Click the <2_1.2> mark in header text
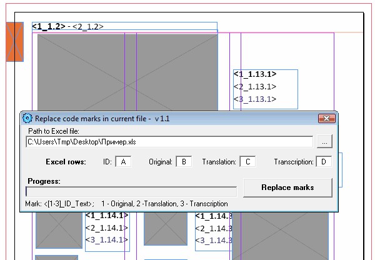The width and height of the screenshot is (375, 260). tap(88, 26)
